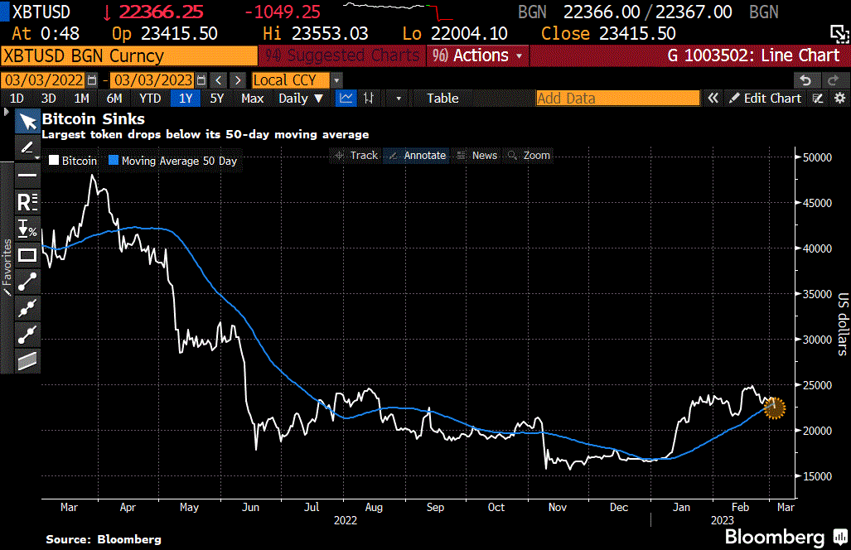
Task: Click the intraday sparkline mini chart
Action: tap(399, 11)
